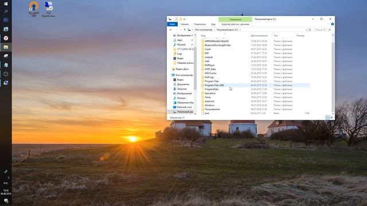Open the Средства работы с дисками tab
Image resolution: width=367 pixels, height=206 pixels.
pyautogui.click(x=235, y=24)
